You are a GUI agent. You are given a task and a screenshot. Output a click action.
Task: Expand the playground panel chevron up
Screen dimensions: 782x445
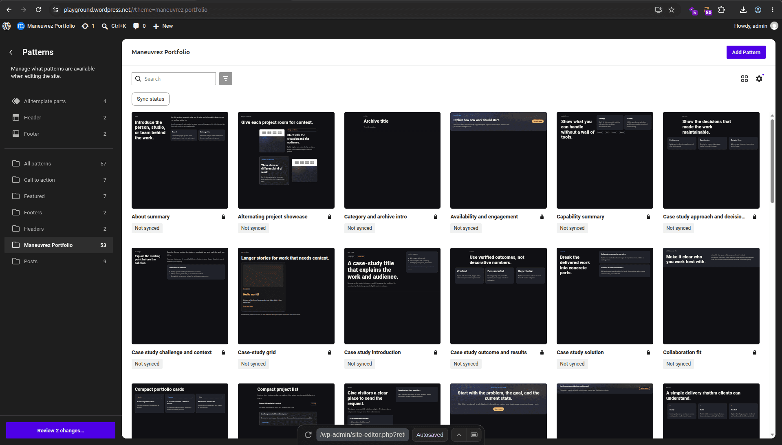(x=459, y=435)
